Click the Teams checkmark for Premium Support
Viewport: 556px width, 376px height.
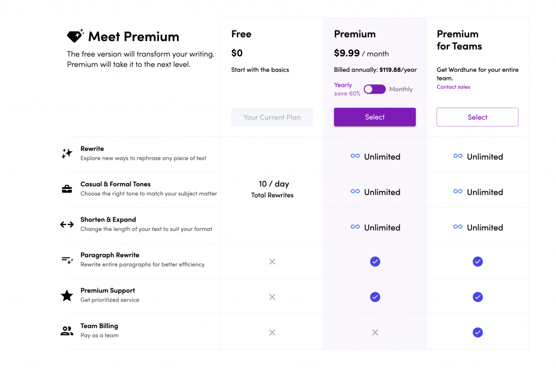pyautogui.click(x=478, y=297)
